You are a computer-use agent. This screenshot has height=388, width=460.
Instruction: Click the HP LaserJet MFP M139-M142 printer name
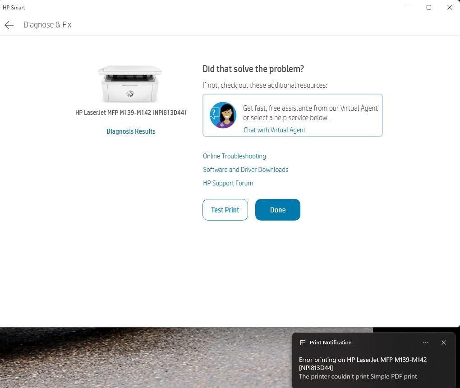130,113
